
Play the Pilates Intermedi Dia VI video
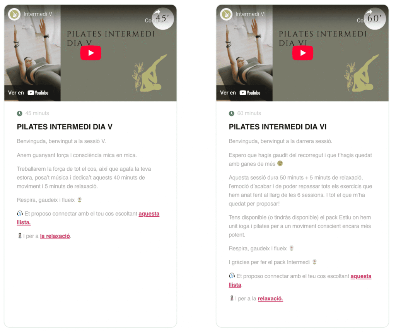pyautogui.click(x=302, y=53)
